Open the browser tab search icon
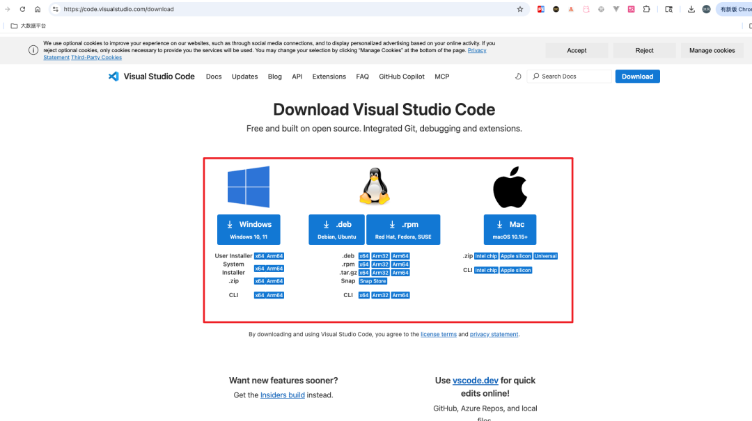 (668, 9)
